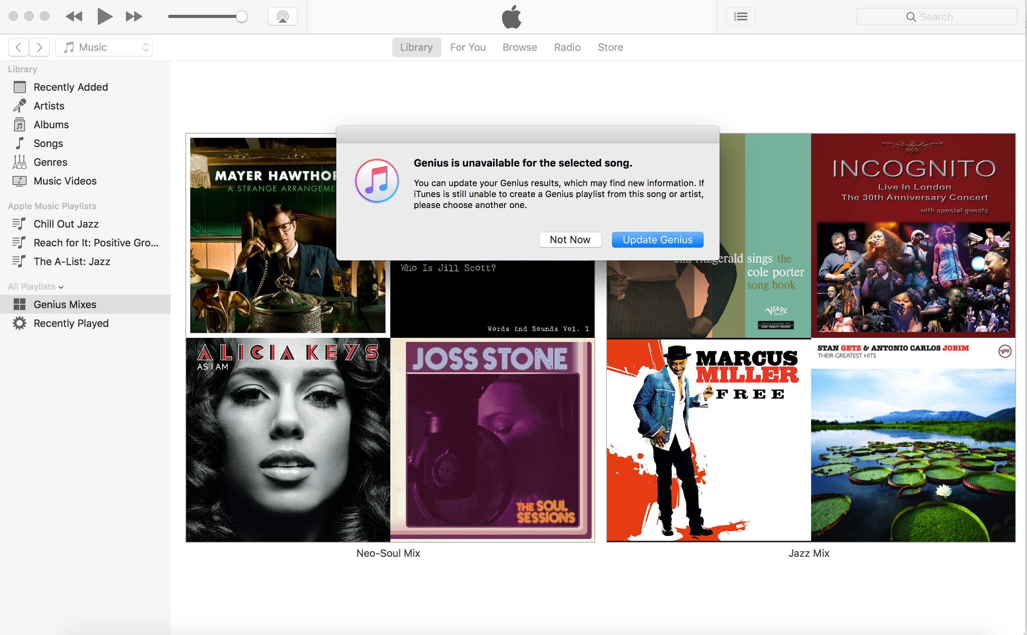
Task: Open Recently Played gear icon
Action: click(x=19, y=323)
